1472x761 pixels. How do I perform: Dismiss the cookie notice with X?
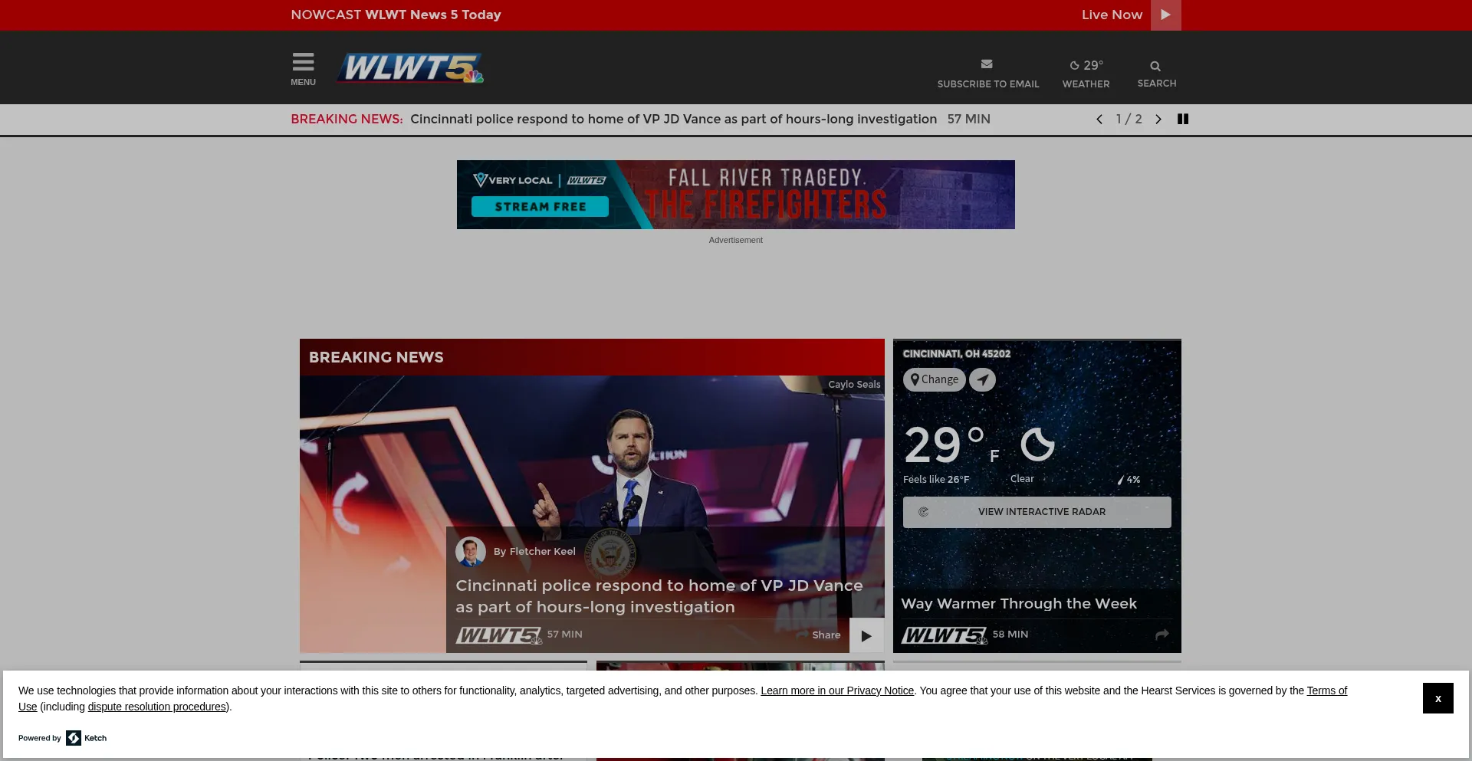[x=1437, y=698]
